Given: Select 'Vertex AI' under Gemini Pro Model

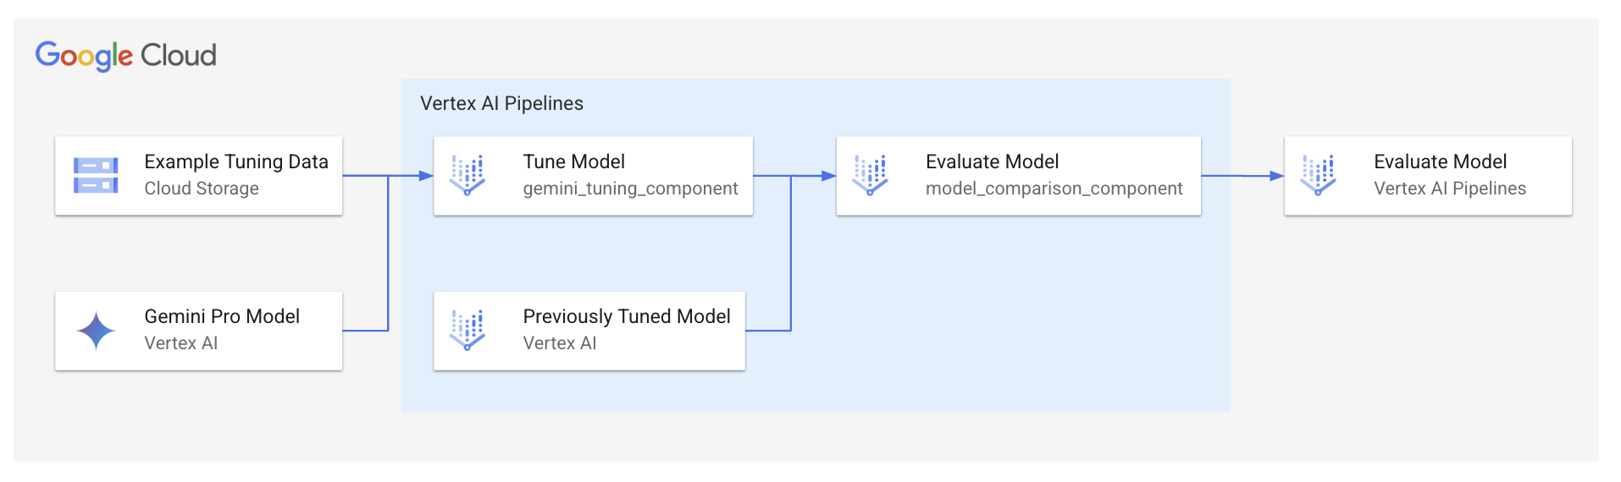Looking at the screenshot, I should [x=181, y=343].
